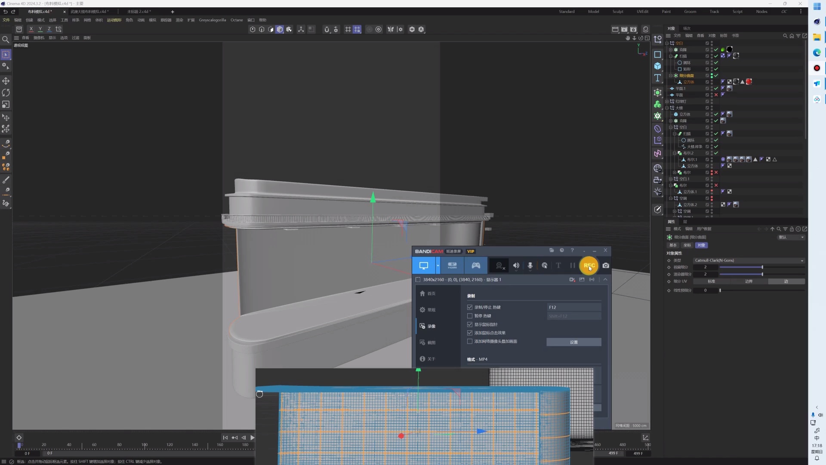Select game recording mode in Bandicam
826x465 pixels.
click(x=475, y=266)
